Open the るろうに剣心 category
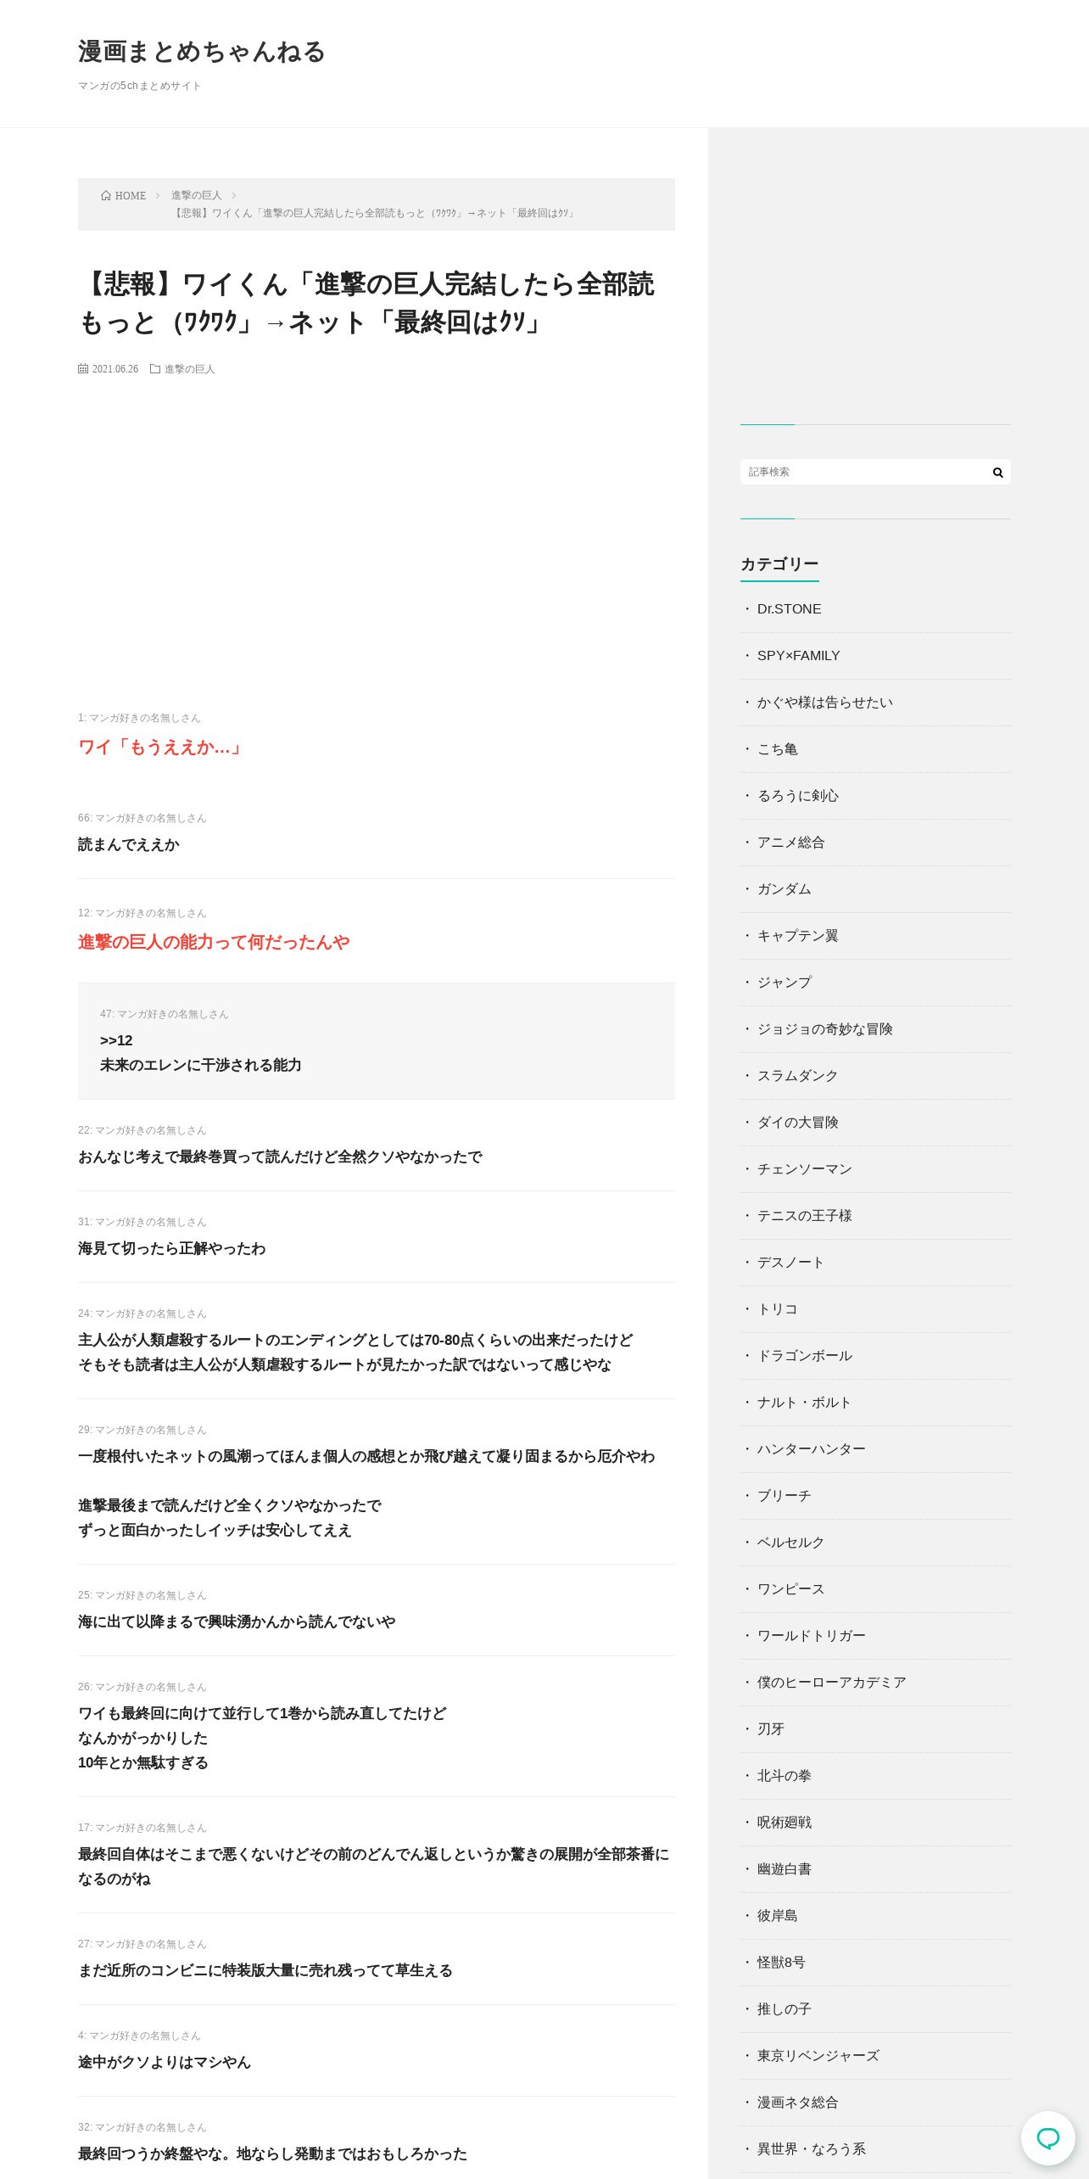1089x2179 pixels. pyautogui.click(x=797, y=796)
